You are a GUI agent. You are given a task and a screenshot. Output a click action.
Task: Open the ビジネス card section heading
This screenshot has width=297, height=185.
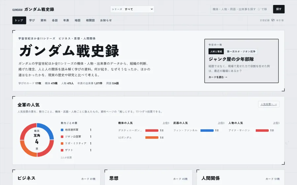coord(26,178)
